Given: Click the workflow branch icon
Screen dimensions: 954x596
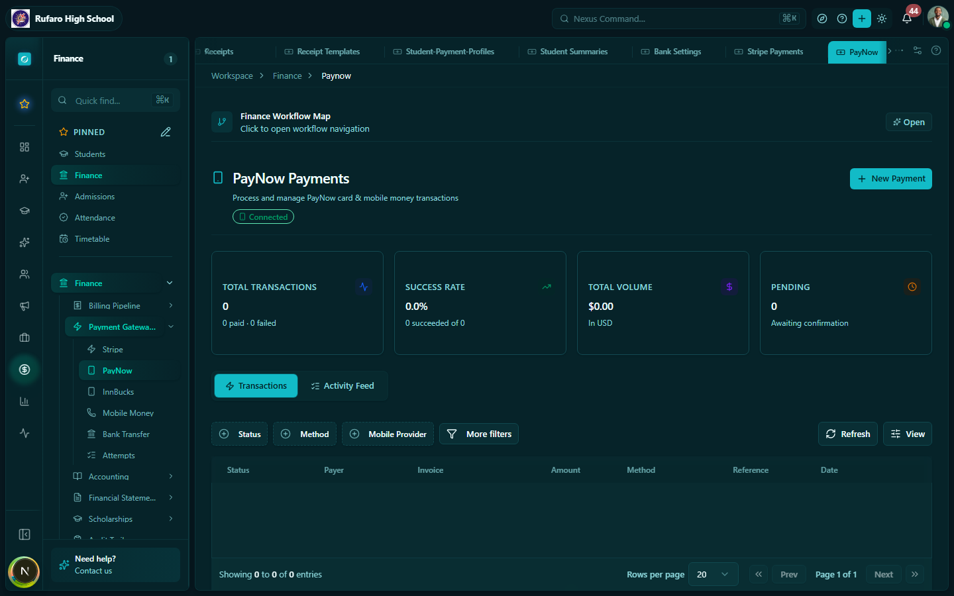Looking at the screenshot, I should point(222,122).
